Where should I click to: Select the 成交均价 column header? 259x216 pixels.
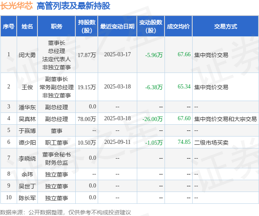178,26
